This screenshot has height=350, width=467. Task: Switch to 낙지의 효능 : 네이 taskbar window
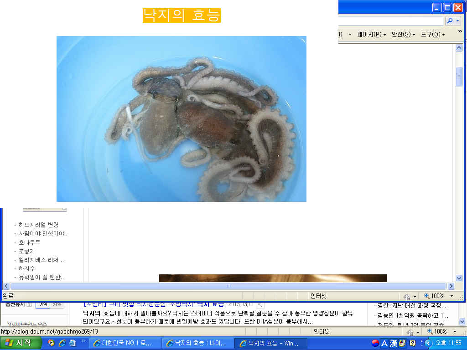point(197,343)
